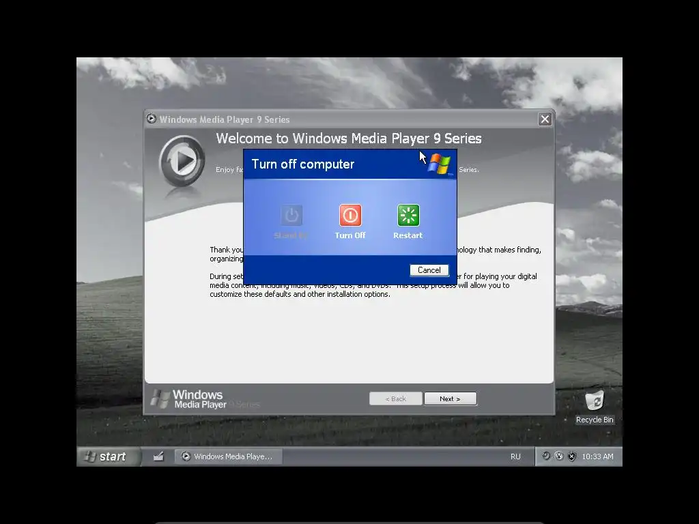The image size is (699, 524).
Task: Click the Windows flag logo in dialog
Action: coord(439,164)
